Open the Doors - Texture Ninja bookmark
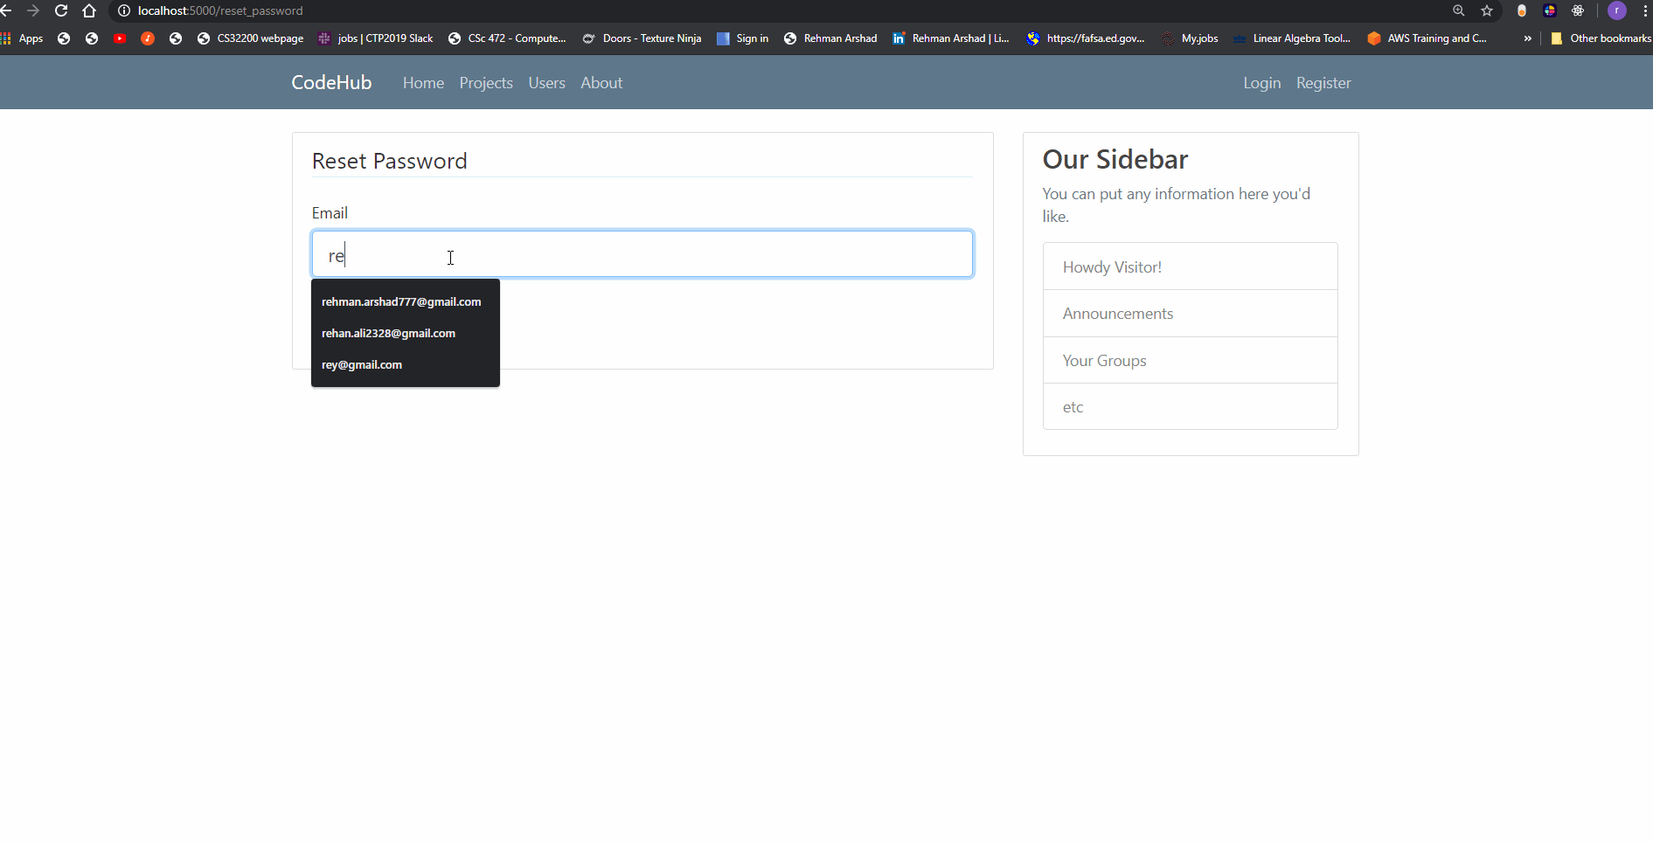 [x=642, y=38]
